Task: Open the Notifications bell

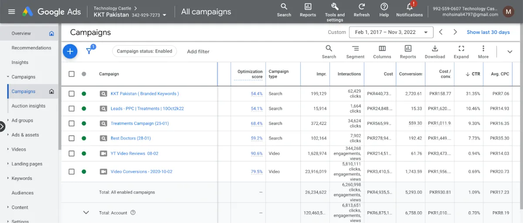Action: (x=409, y=7)
